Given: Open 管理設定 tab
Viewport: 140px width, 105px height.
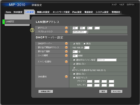Looking at the screenshot, I should click(x=116, y=12).
